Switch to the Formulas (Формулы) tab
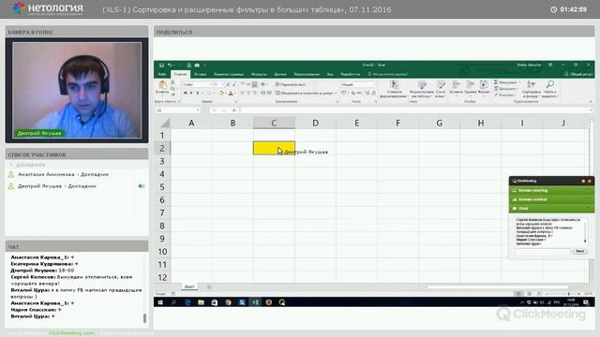Screen dimensions: 600x337 point(259,74)
